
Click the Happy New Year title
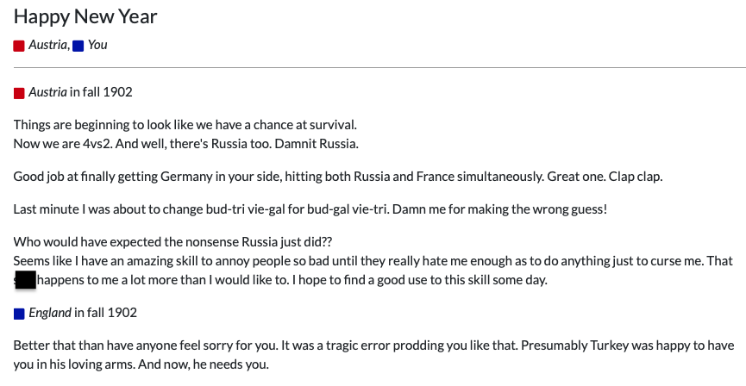tap(85, 16)
